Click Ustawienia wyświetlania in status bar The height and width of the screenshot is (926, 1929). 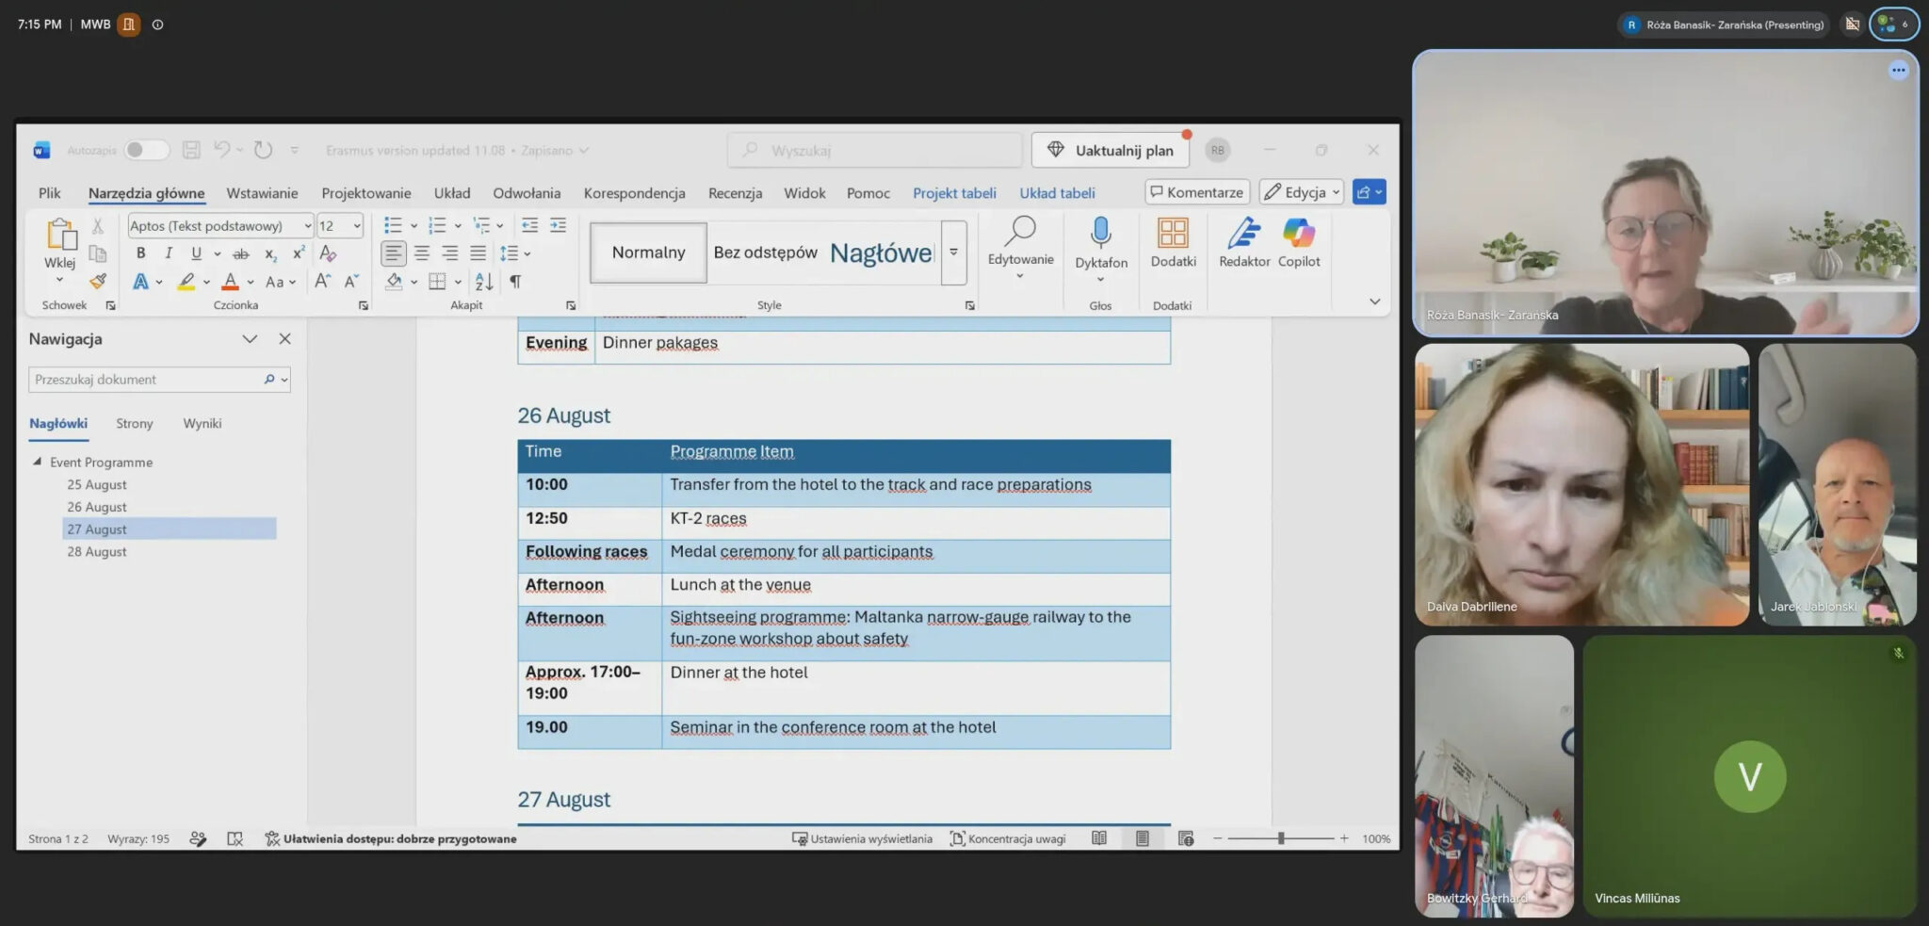[862, 838]
